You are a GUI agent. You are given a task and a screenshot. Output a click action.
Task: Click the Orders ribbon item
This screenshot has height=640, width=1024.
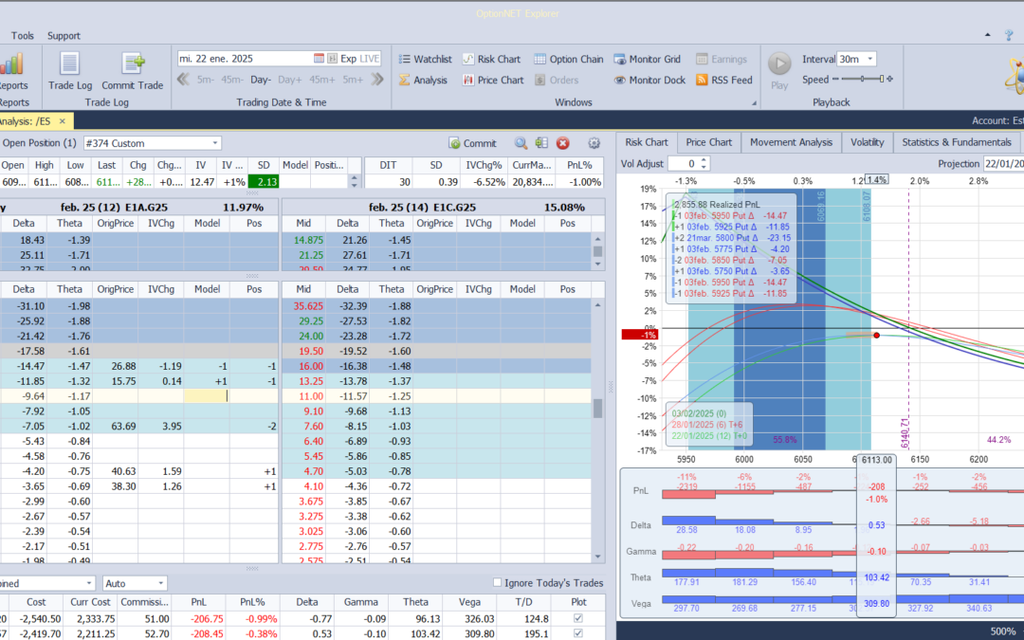click(x=557, y=80)
